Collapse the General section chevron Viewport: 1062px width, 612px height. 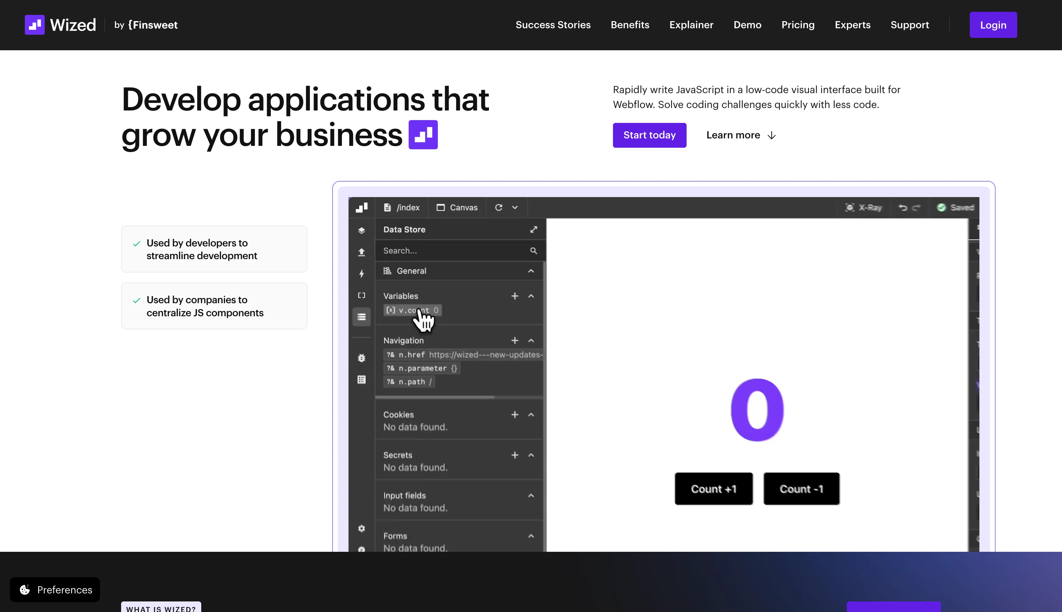pyautogui.click(x=531, y=271)
